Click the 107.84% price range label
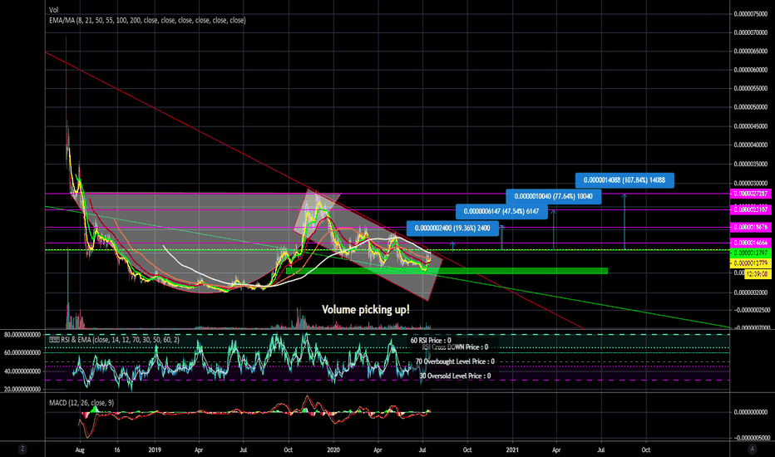The width and height of the screenshot is (775, 457). click(624, 180)
